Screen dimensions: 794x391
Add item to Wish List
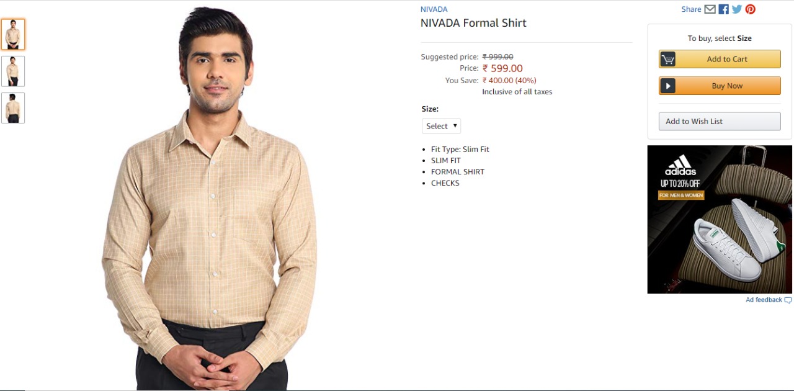click(x=720, y=121)
